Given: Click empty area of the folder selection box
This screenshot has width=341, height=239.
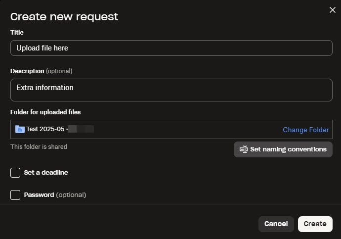Looking at the screenshot, I should 188,129.
